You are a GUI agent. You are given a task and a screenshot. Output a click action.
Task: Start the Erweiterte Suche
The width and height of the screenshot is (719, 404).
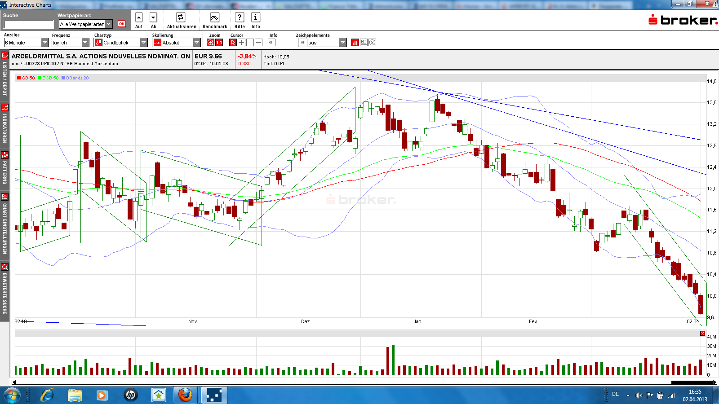tap(4, 267)
